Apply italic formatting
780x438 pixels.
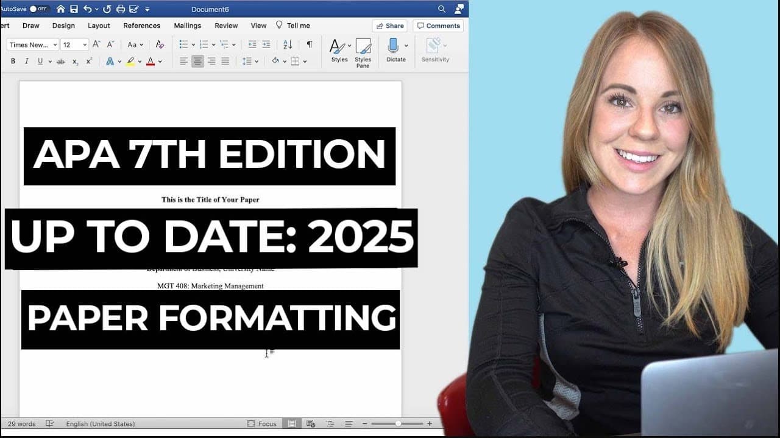click(26, 61)
